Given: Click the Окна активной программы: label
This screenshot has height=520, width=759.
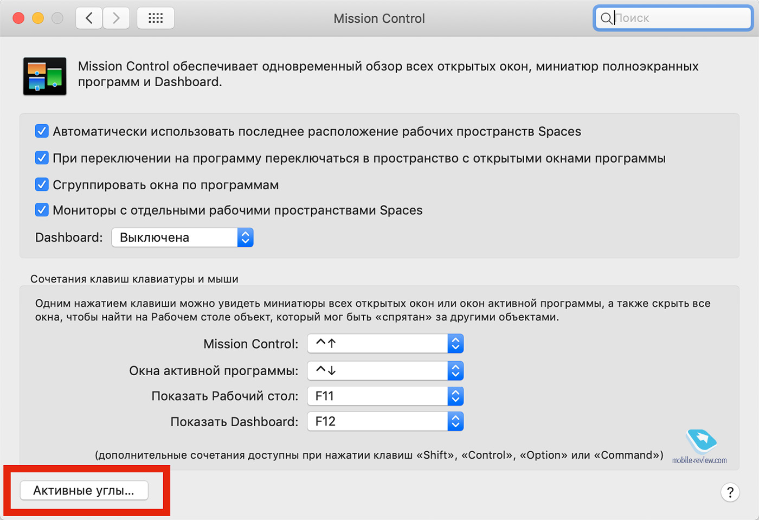Looking at the screenshot, I should tap(214, 371).
